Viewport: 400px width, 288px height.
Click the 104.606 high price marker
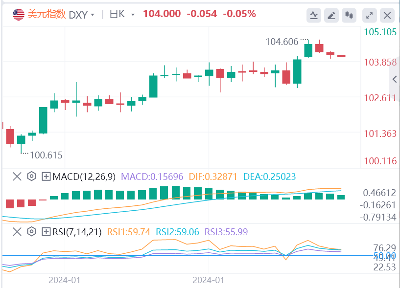282,42
